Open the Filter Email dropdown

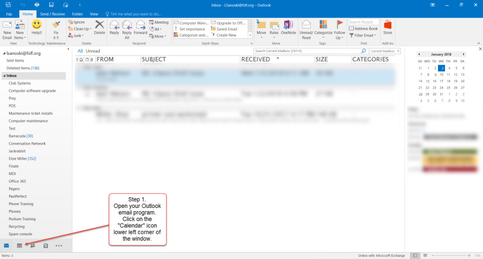click(363, 35)
